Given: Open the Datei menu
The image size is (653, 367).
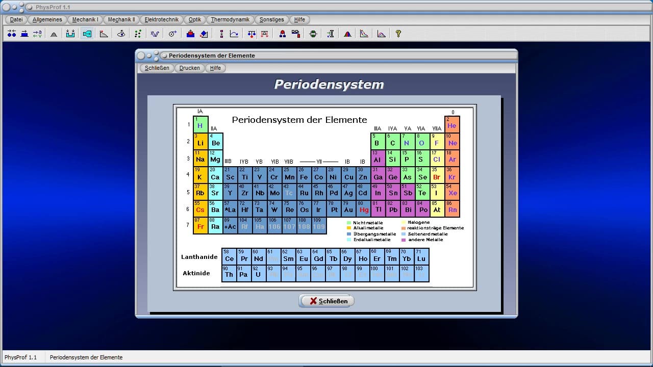Looking at the screenshot, I should coord(16,19).
